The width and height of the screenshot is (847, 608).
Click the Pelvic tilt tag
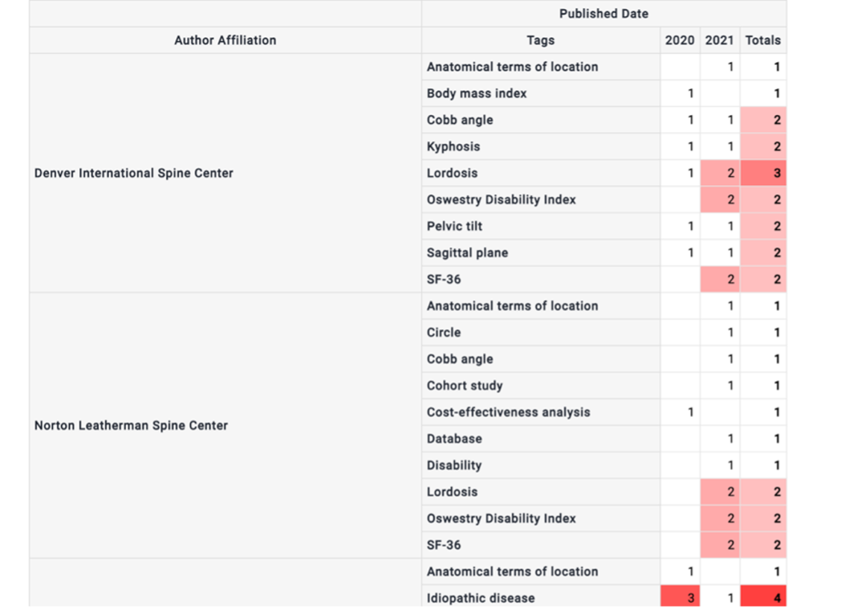tap(454, 226)
